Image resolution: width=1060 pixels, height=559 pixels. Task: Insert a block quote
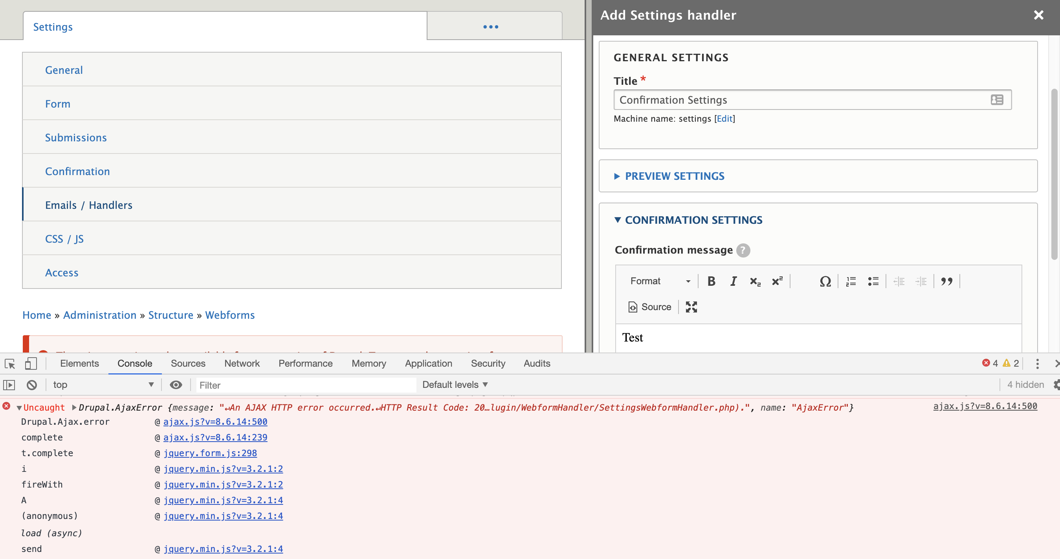click(946, 281)
